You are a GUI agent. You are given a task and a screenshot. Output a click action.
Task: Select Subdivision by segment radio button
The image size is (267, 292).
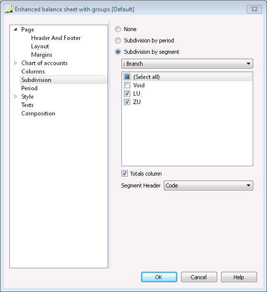pyautogui.click(x=118, y=52)
